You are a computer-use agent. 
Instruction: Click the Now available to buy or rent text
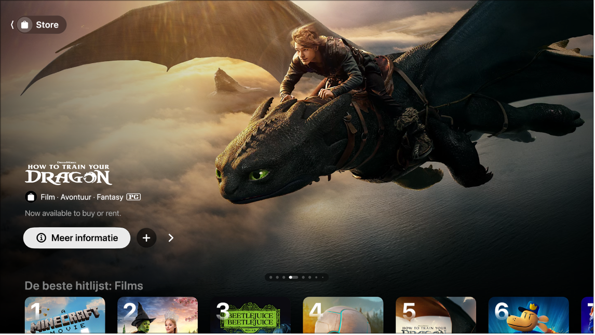click(x=73, y=213)
